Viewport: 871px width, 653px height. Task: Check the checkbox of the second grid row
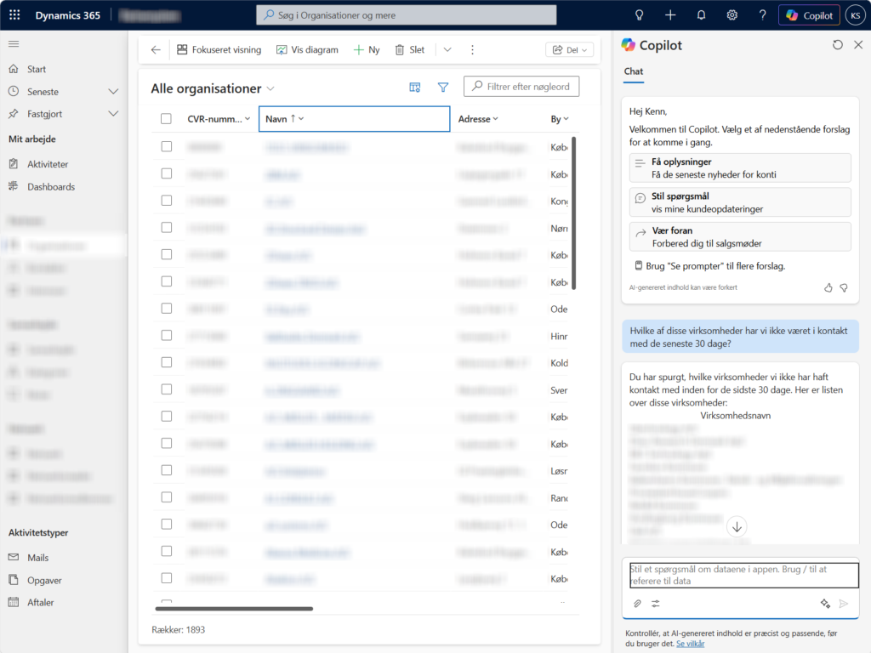(x=166, y=173)
